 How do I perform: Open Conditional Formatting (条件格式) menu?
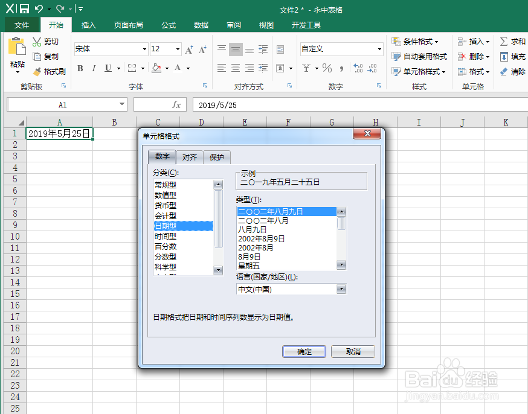pyautogui.click(x=415, y=42)
